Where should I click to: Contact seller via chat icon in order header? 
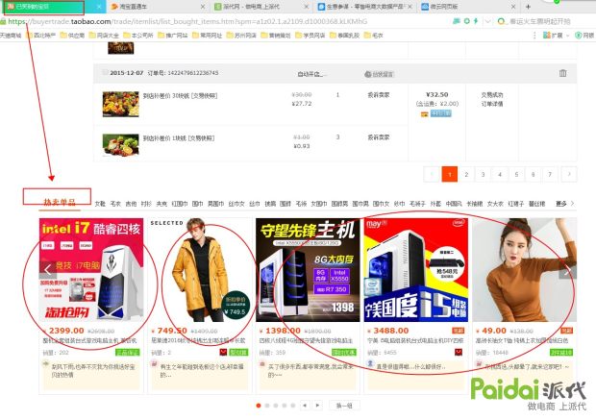pyautogui.click(x=380, y=74)
